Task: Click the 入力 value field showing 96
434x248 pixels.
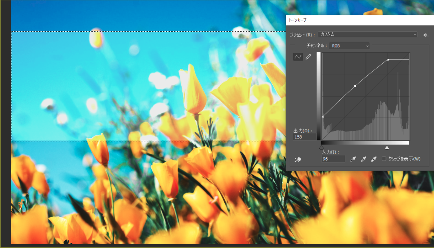Action: coord(333,159)
